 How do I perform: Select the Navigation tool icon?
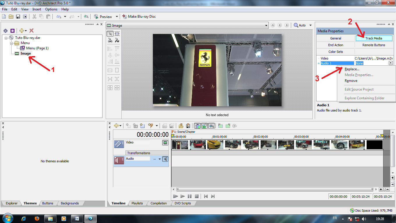click(x=110, y=40)
